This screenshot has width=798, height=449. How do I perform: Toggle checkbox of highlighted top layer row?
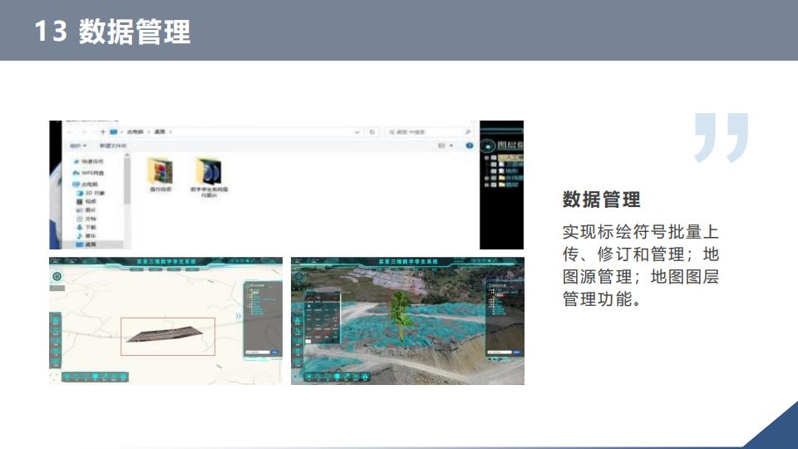pyautogui.click(x=494, y=157)
